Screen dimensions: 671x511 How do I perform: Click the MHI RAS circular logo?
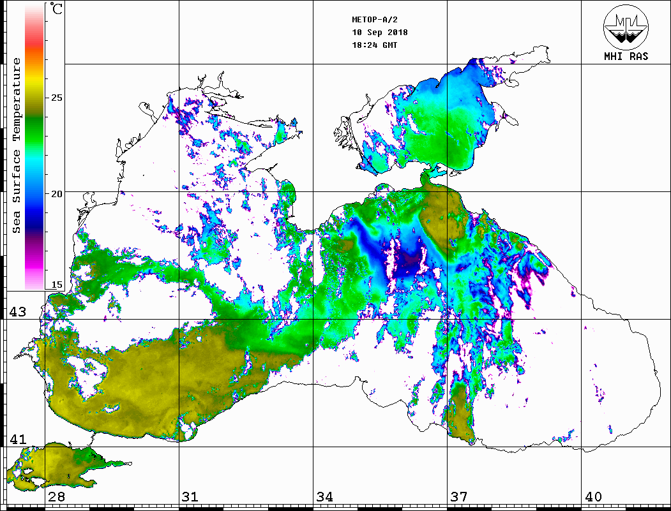(x=626, y=27)
